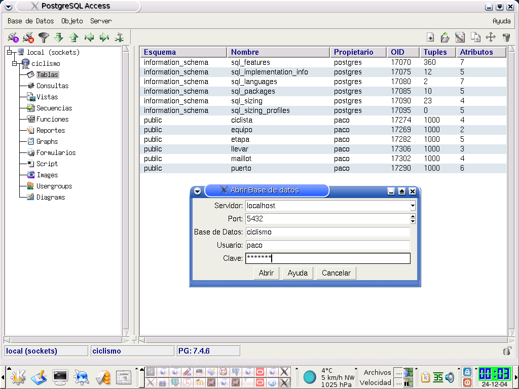Click the Clave password field

tap(328, 258)
